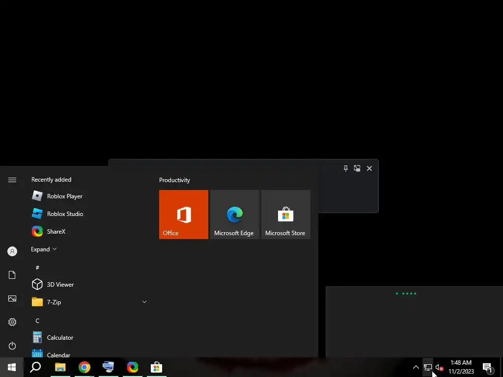Open Pictures from the Start sidebar
This screenshot has width=503, height=377.
tap(12, 298)
